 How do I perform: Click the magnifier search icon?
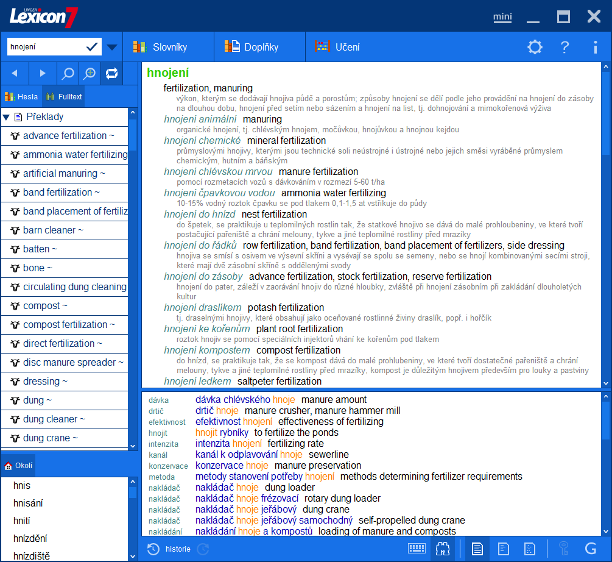click(68, 73)
